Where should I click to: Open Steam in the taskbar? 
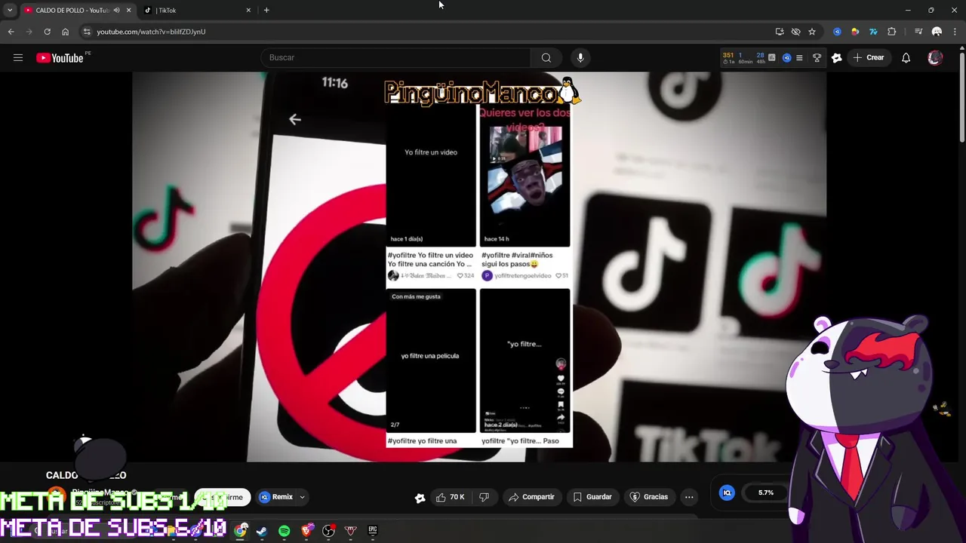262,531
